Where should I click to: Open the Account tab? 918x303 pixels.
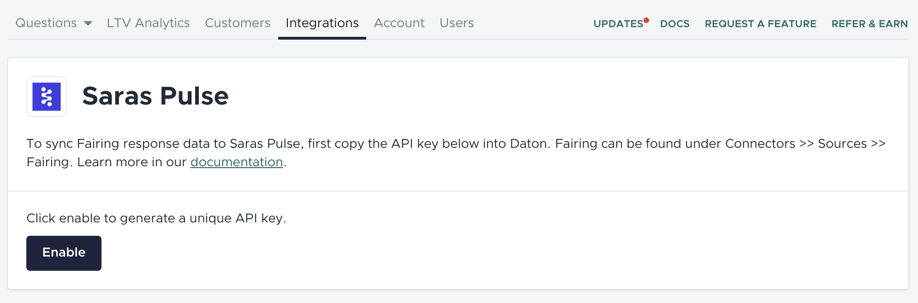(399, 23)
